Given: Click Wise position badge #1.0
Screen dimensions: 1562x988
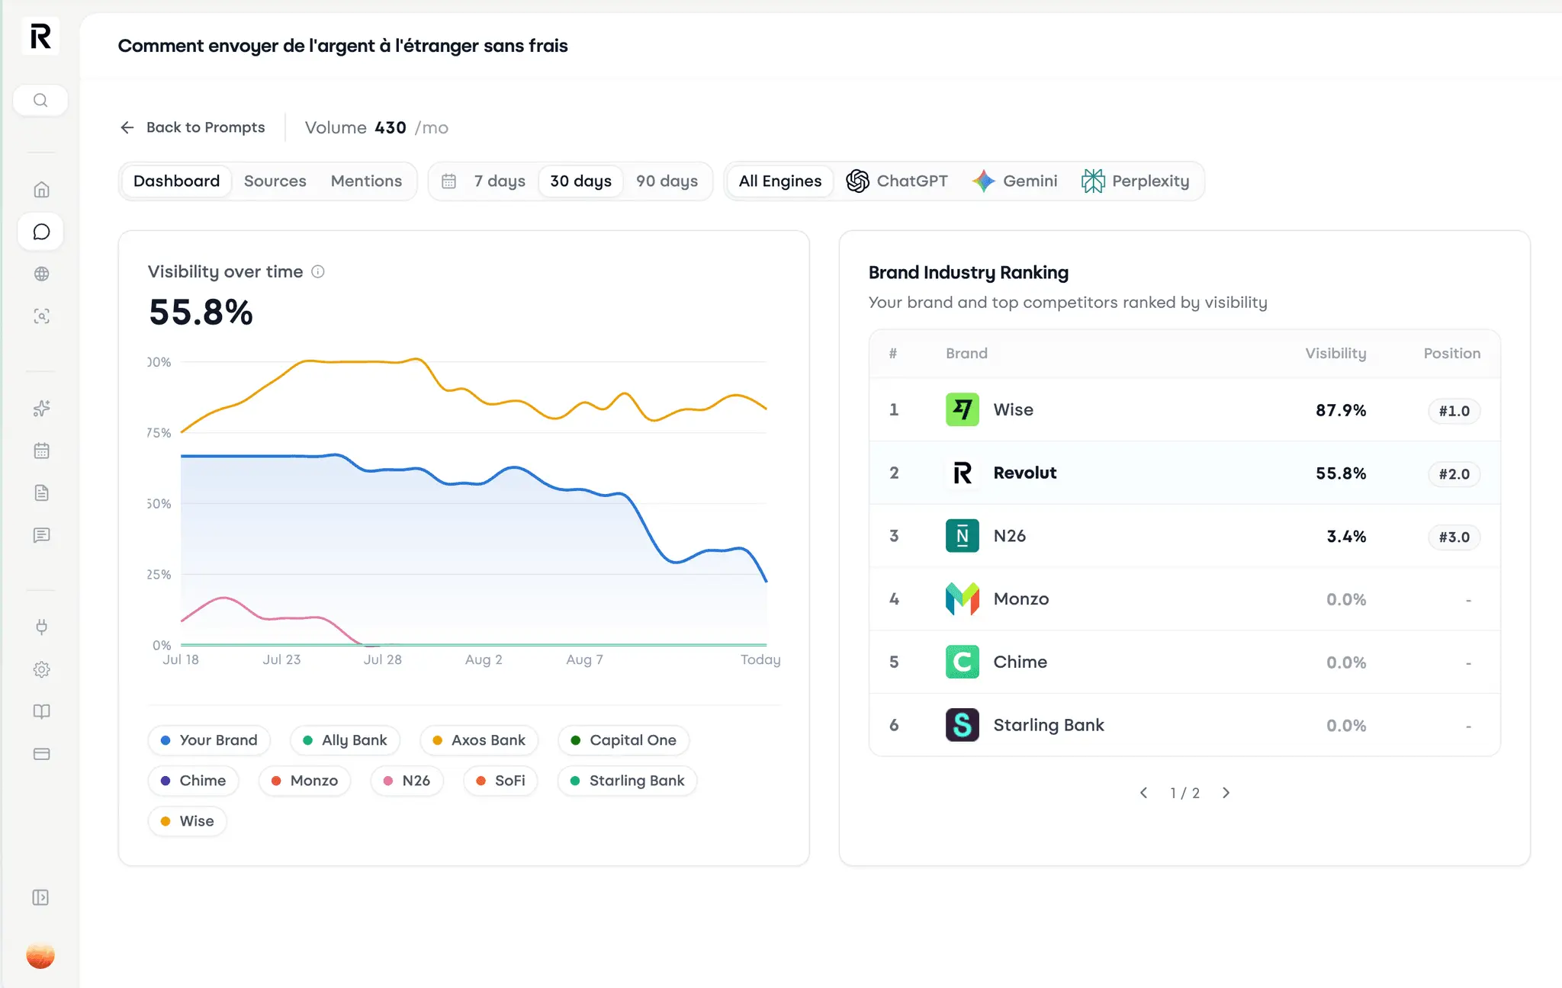Looking at the screenshot, I should [x=1454, y=411].
